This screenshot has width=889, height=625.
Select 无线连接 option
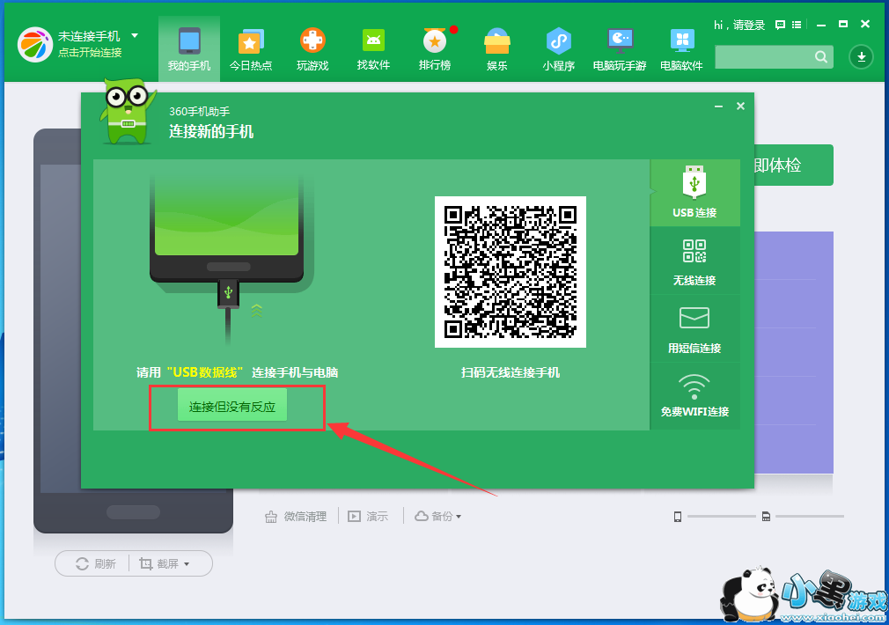point(695,261)
